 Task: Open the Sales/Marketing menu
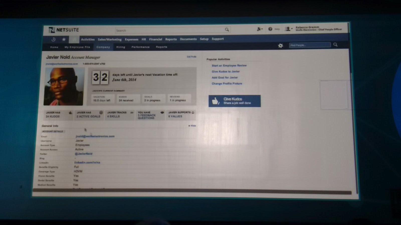tap(110, 39)
